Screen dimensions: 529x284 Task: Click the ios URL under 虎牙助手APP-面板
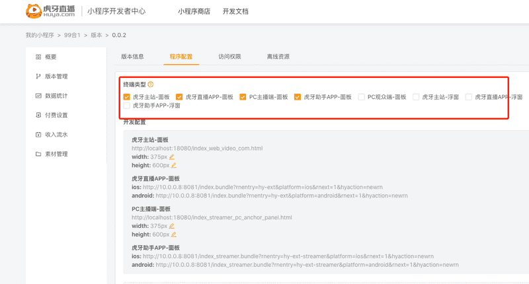click(x=288, y=256)
